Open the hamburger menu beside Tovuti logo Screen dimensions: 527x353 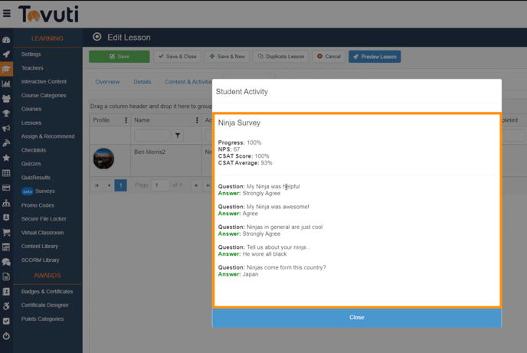click(7, 14)
